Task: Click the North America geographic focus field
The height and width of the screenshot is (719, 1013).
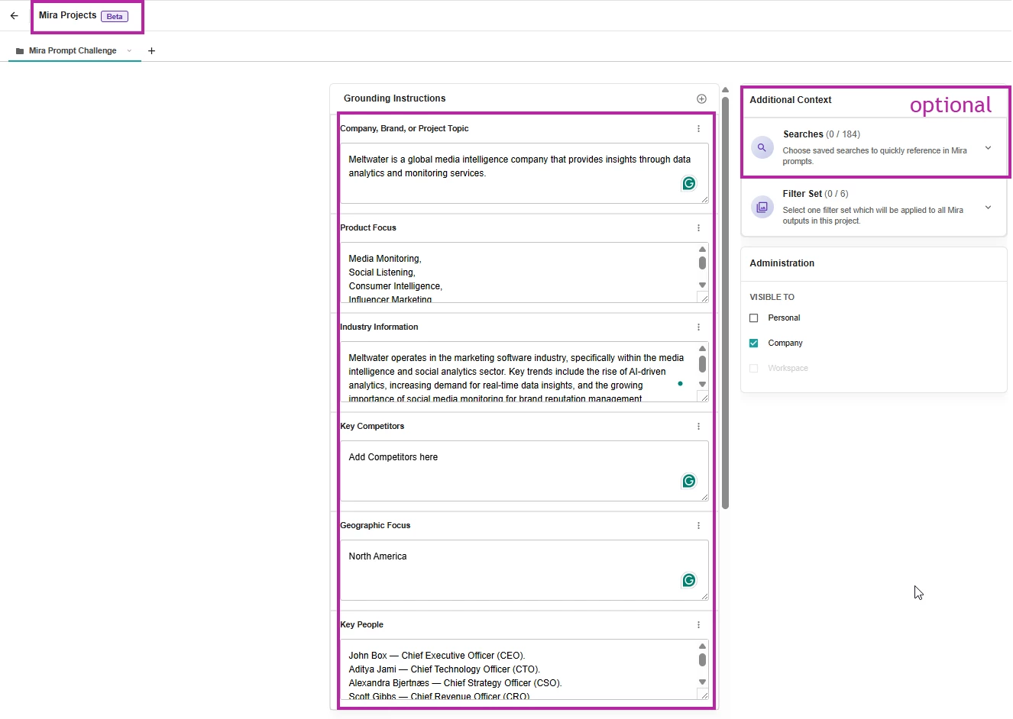Action: coord(524,570)
